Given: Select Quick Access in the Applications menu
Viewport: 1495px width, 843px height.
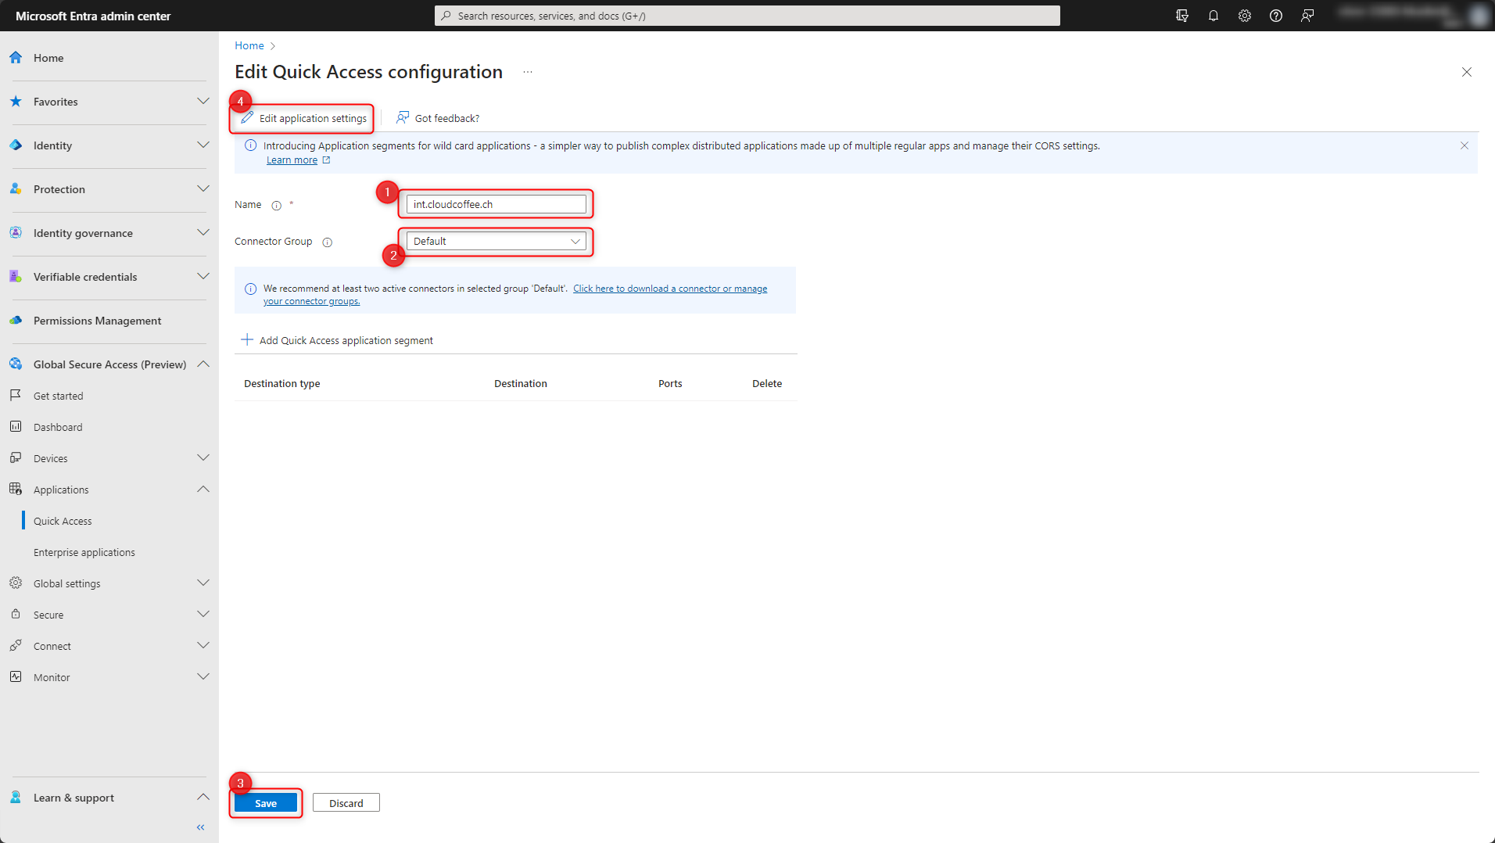Looking at the screenshot, I should pyautogui.click(x=63, y=520).
